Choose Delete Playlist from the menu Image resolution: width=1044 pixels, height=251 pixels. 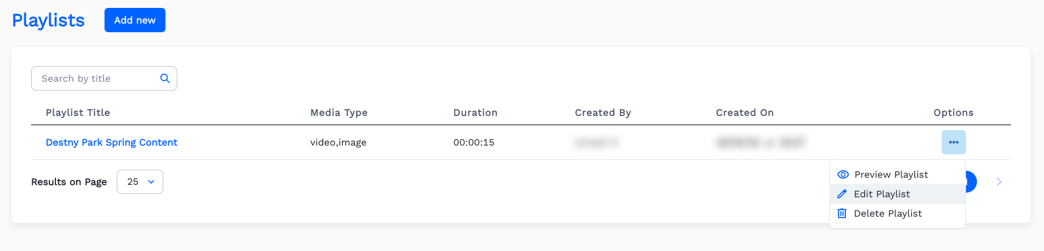pos(888,213)
